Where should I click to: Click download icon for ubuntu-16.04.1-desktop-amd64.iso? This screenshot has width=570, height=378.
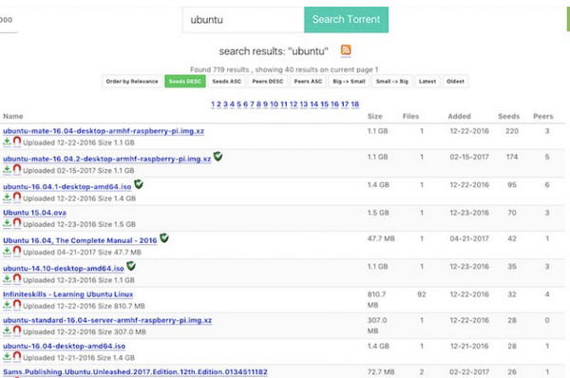pos(7,198)
